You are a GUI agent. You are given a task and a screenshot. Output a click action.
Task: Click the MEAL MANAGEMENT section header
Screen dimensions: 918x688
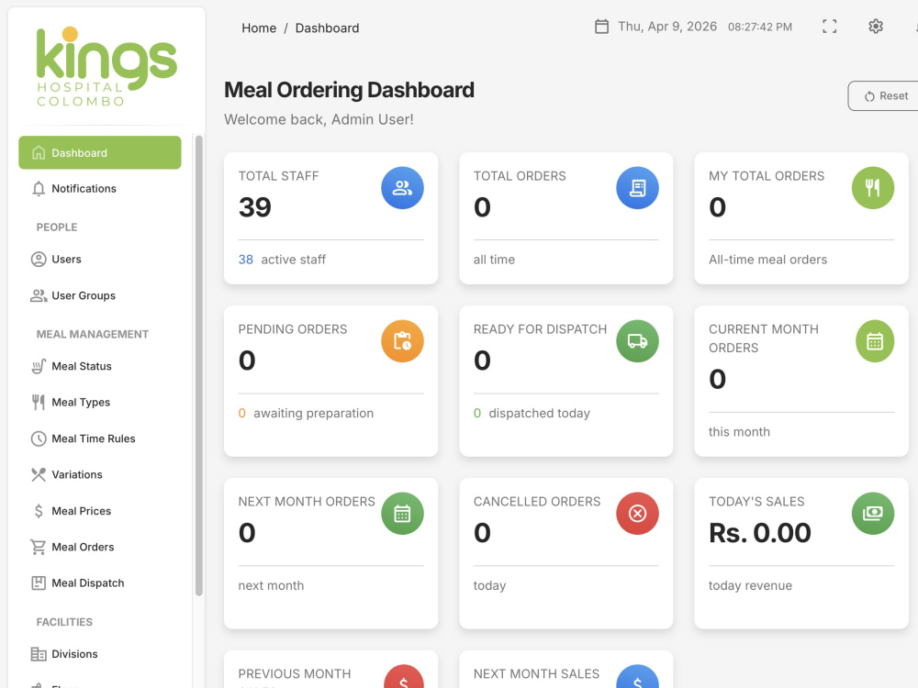pos(93,334)
